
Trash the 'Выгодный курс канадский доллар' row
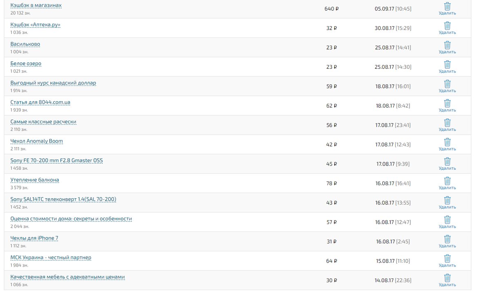[x=447, y=84]
